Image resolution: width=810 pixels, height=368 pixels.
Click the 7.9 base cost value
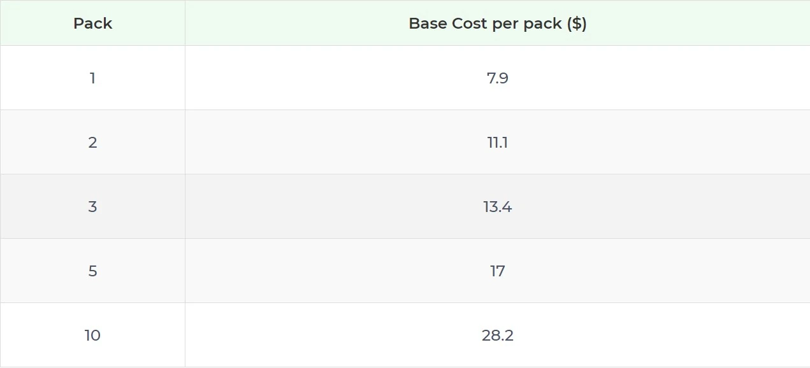point(497,78)
